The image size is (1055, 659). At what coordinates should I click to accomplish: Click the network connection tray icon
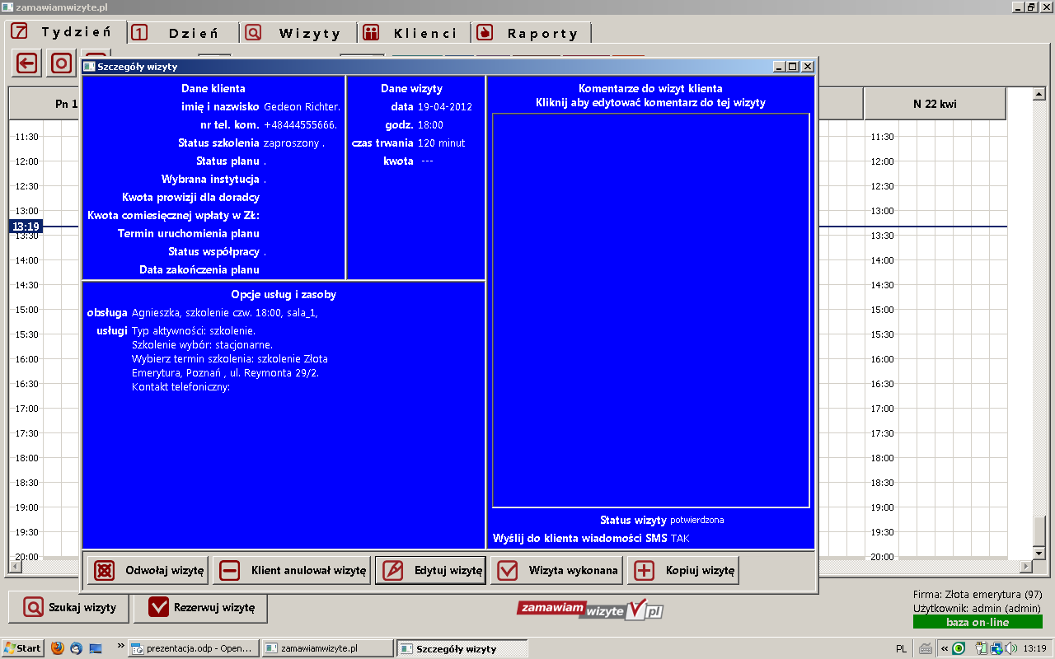pos(996,648)
